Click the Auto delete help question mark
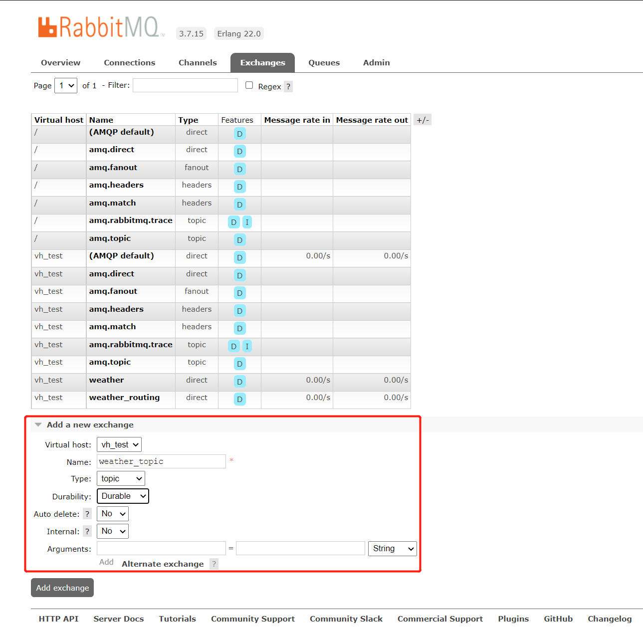 click(87, 514)
